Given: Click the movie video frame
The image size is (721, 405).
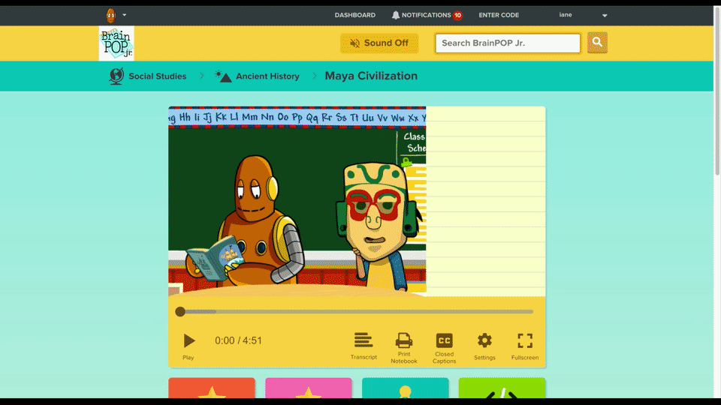Looking at the screenshot, I should click(x=297, y=201).
